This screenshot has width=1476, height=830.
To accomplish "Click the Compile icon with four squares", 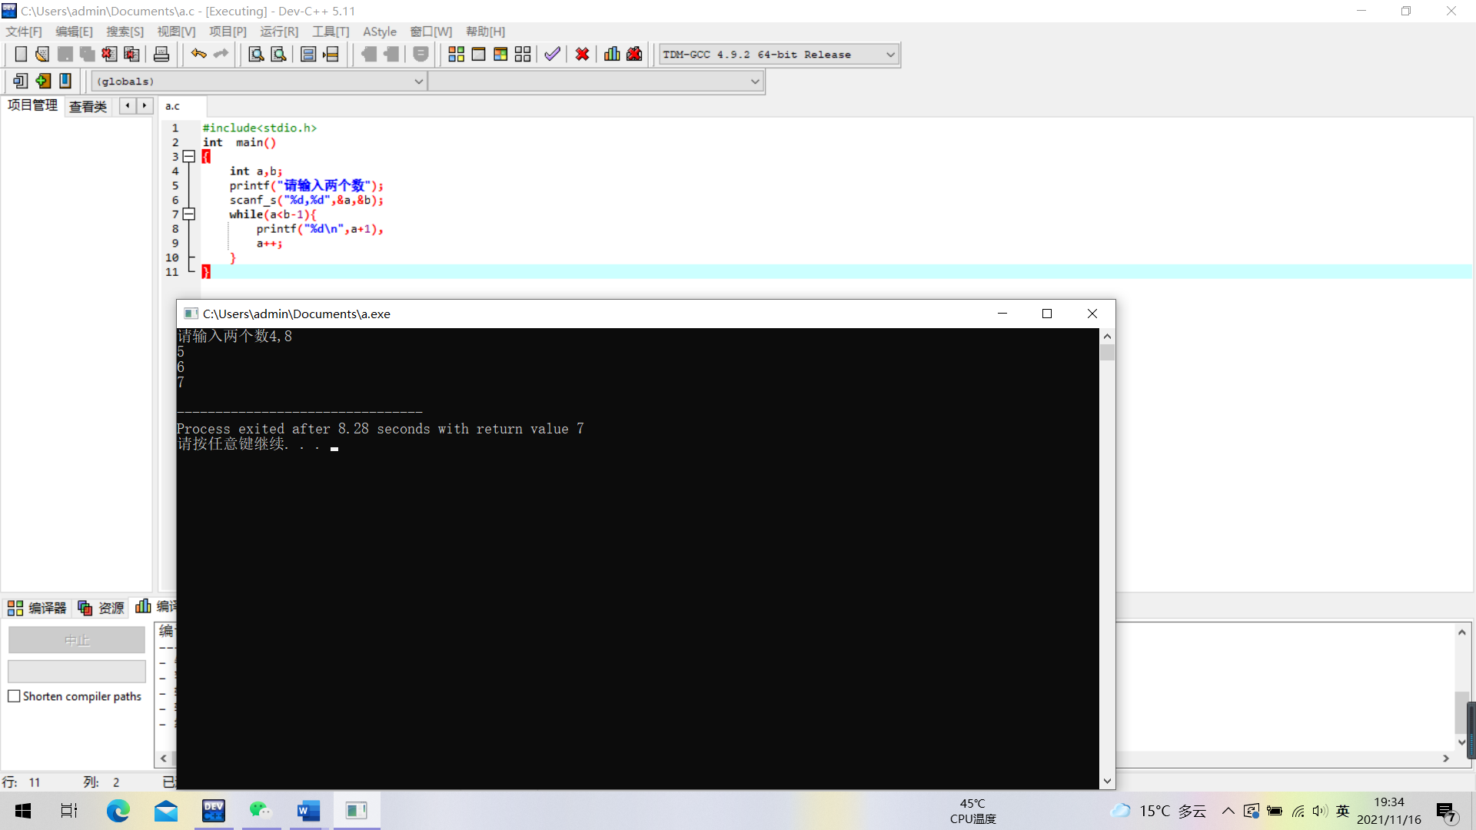I will point(456,54).
